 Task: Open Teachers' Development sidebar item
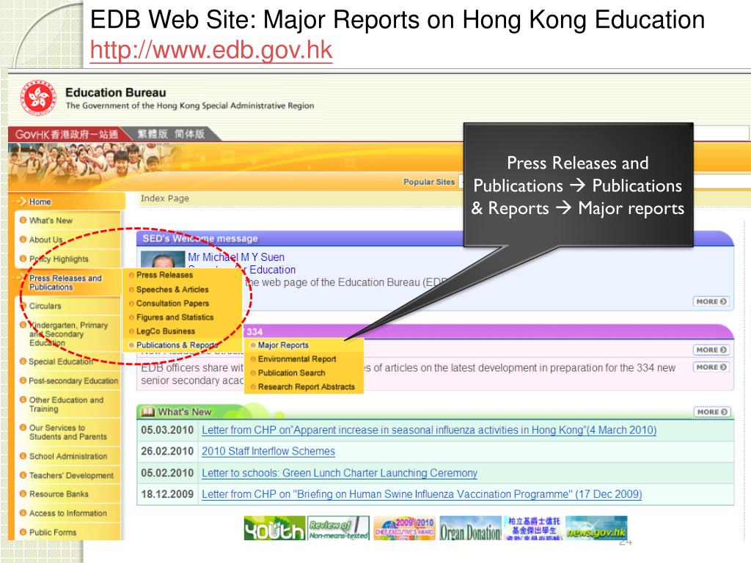tap(71, 475)
